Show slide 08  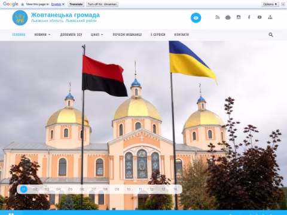coord(105,189)
